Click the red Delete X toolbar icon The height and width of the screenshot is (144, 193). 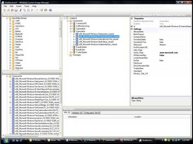[x=32, y=10]
